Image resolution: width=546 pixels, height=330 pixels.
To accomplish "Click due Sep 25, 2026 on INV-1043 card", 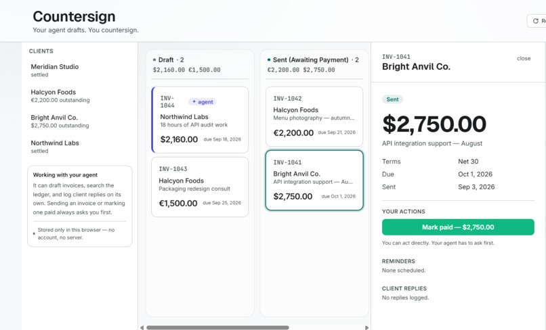I will point(222,203).
